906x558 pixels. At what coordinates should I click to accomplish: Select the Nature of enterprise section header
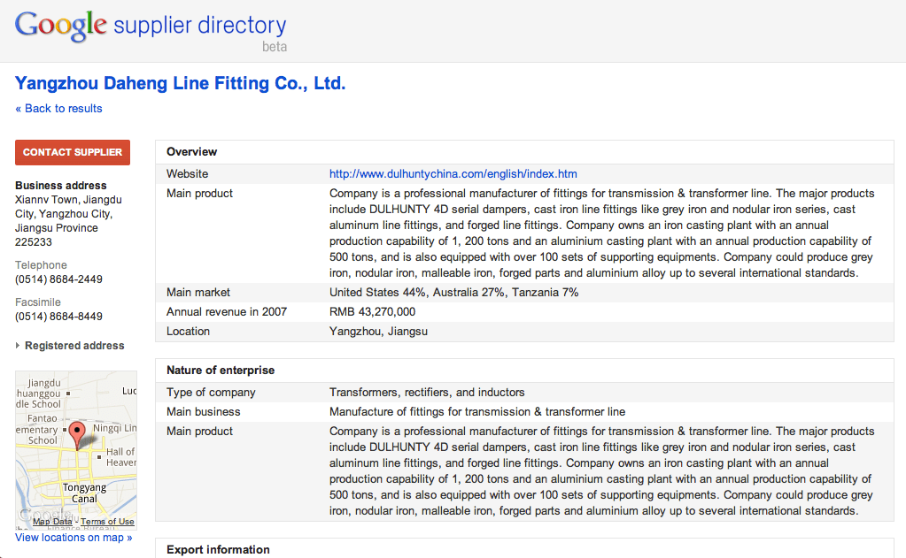coord(221,371)
